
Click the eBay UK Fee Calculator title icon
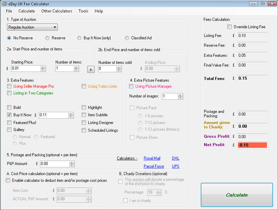4,4
